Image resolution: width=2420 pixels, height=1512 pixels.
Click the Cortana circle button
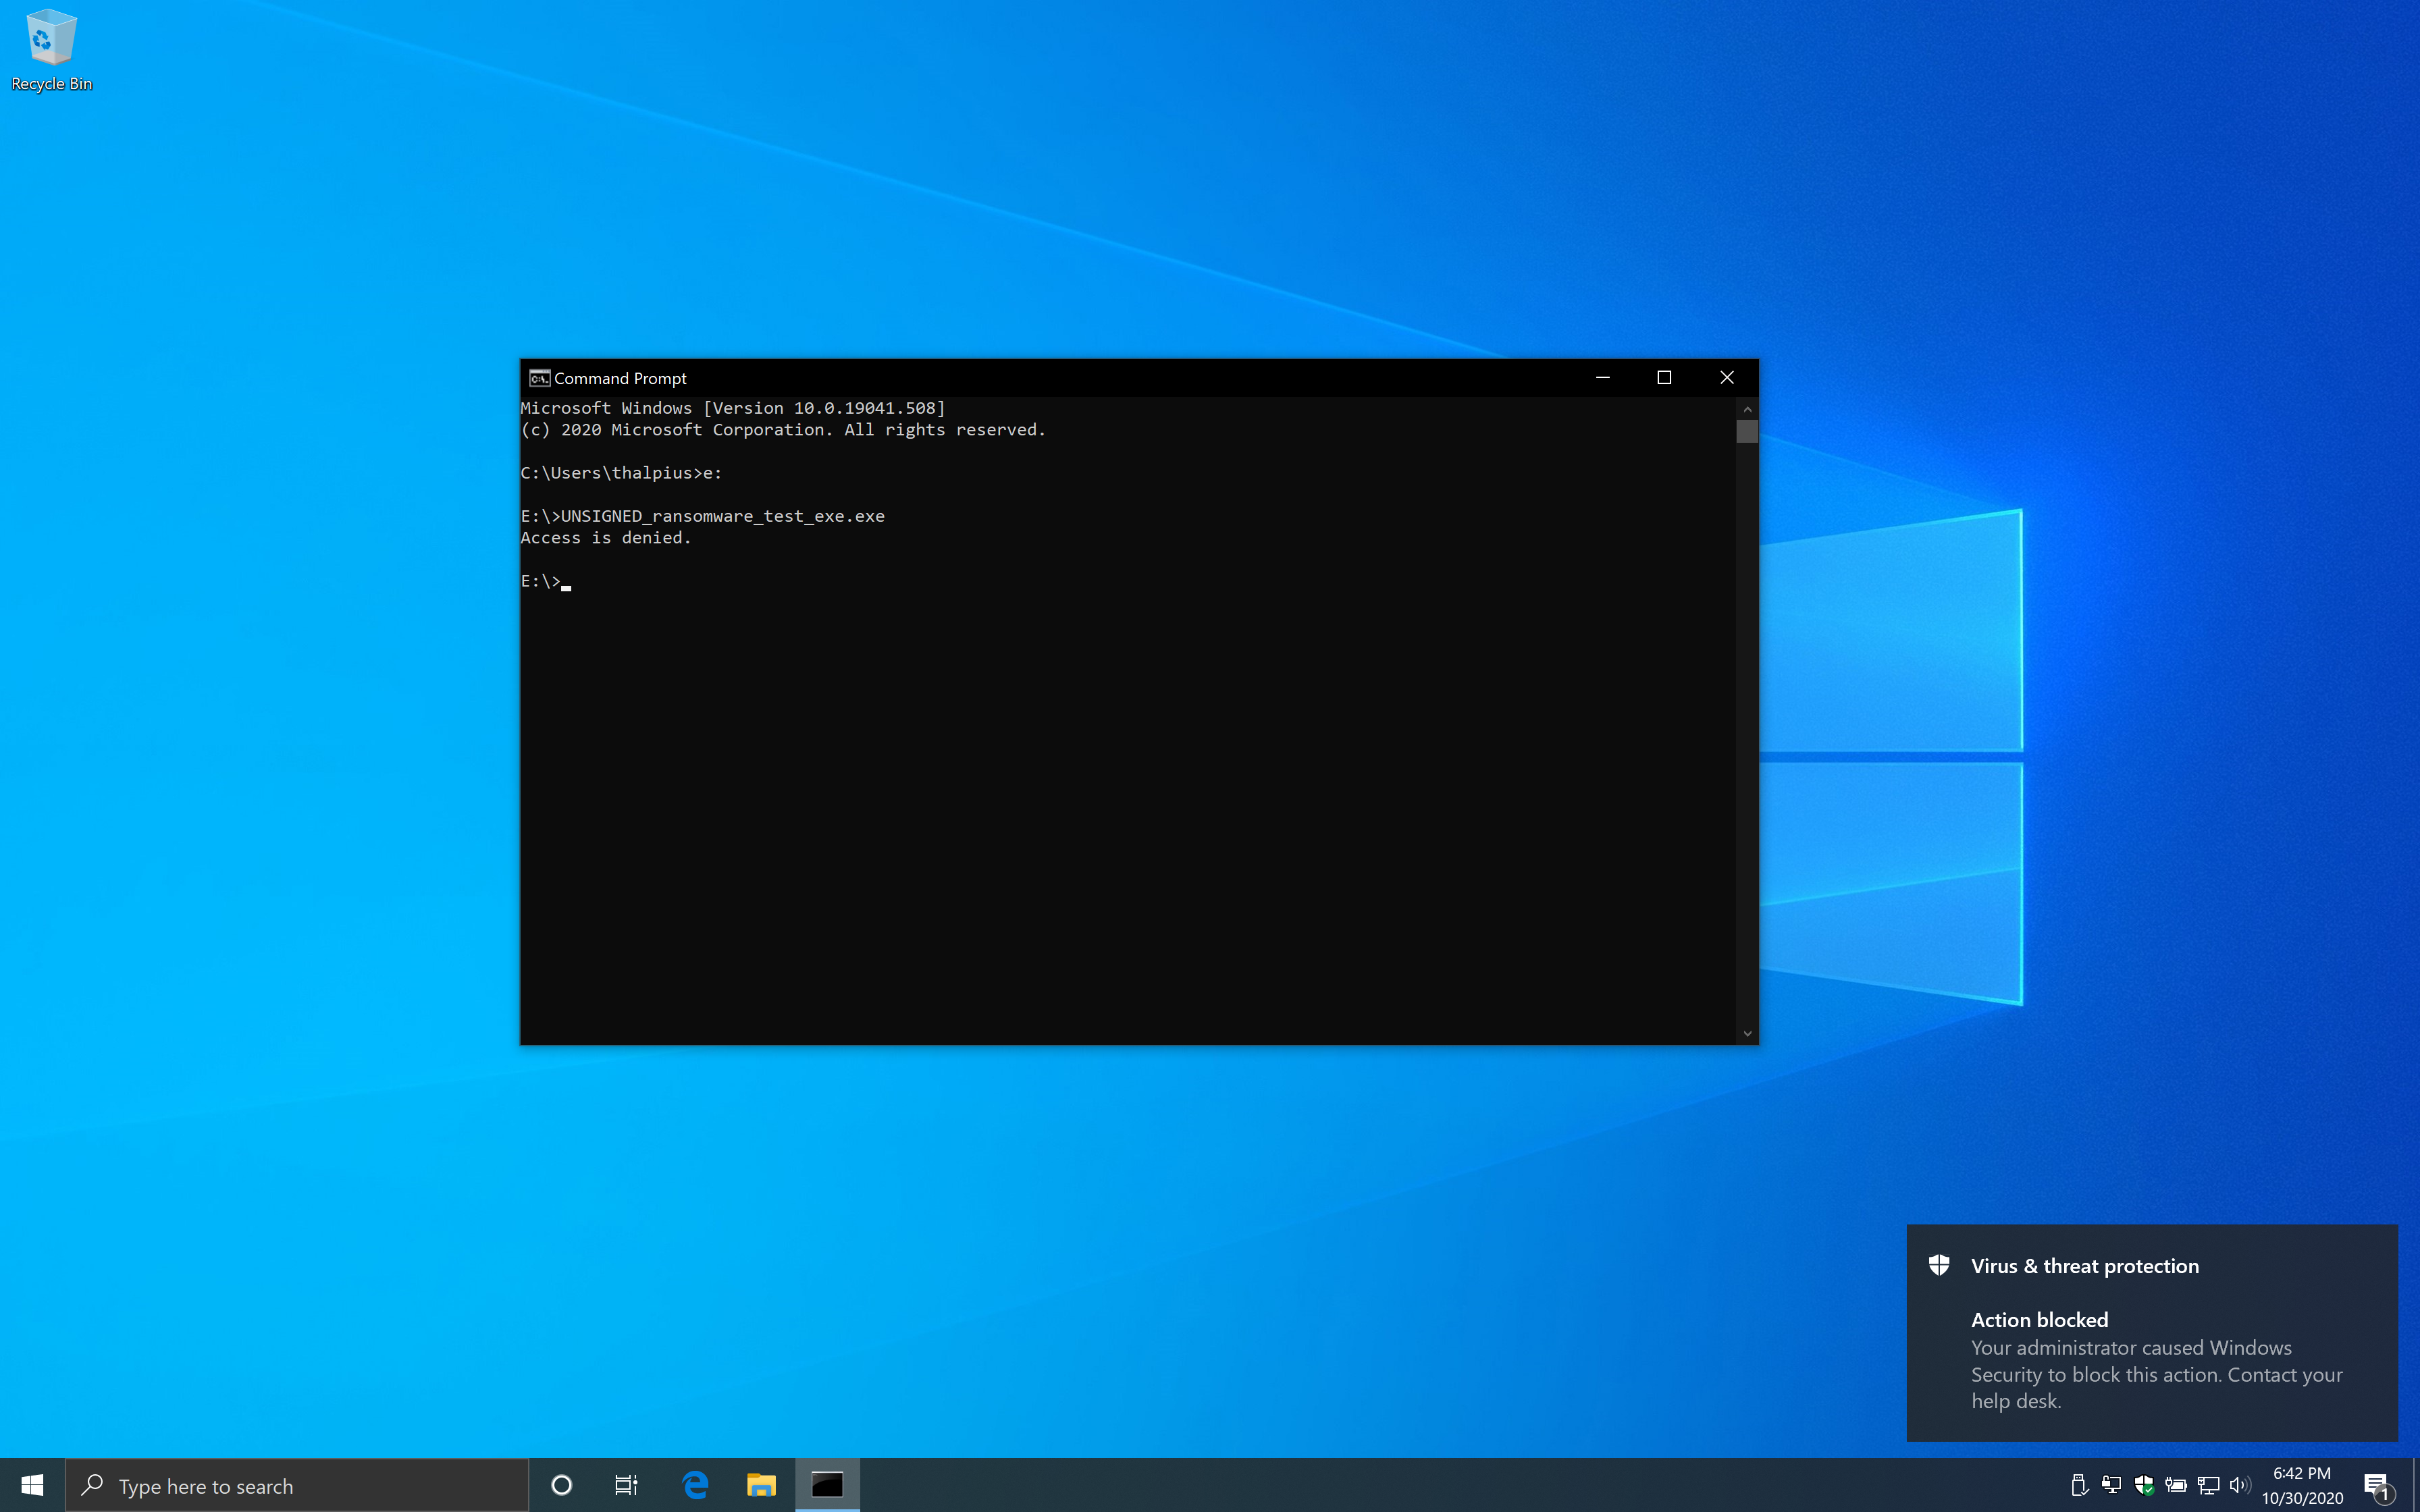561,1485
